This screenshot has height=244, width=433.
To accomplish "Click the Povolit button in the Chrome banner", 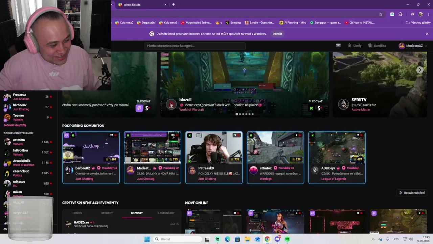I will point(277,34).
